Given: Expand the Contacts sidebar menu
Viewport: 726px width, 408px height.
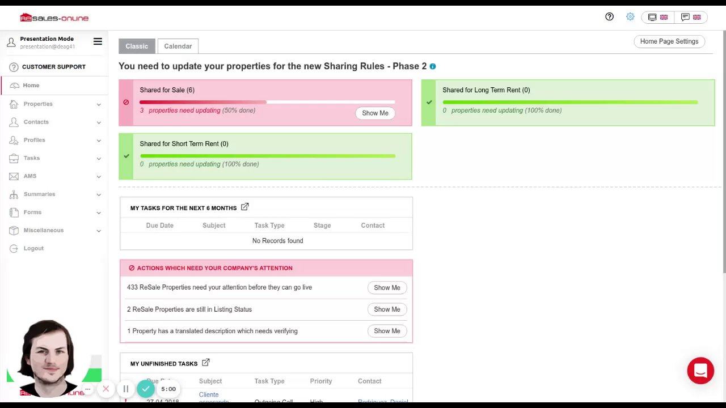Looking at the screenshot, I should pos(36,122).
